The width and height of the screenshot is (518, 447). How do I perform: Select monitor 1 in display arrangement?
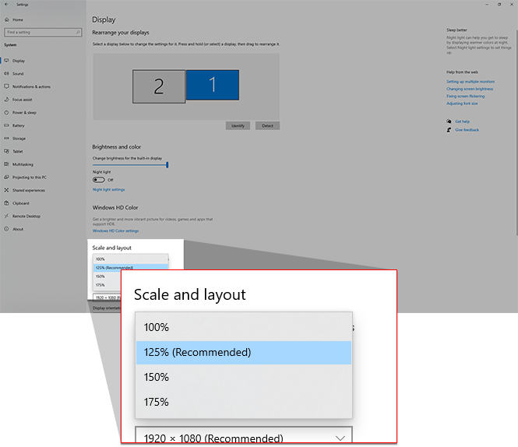(213, 85)
